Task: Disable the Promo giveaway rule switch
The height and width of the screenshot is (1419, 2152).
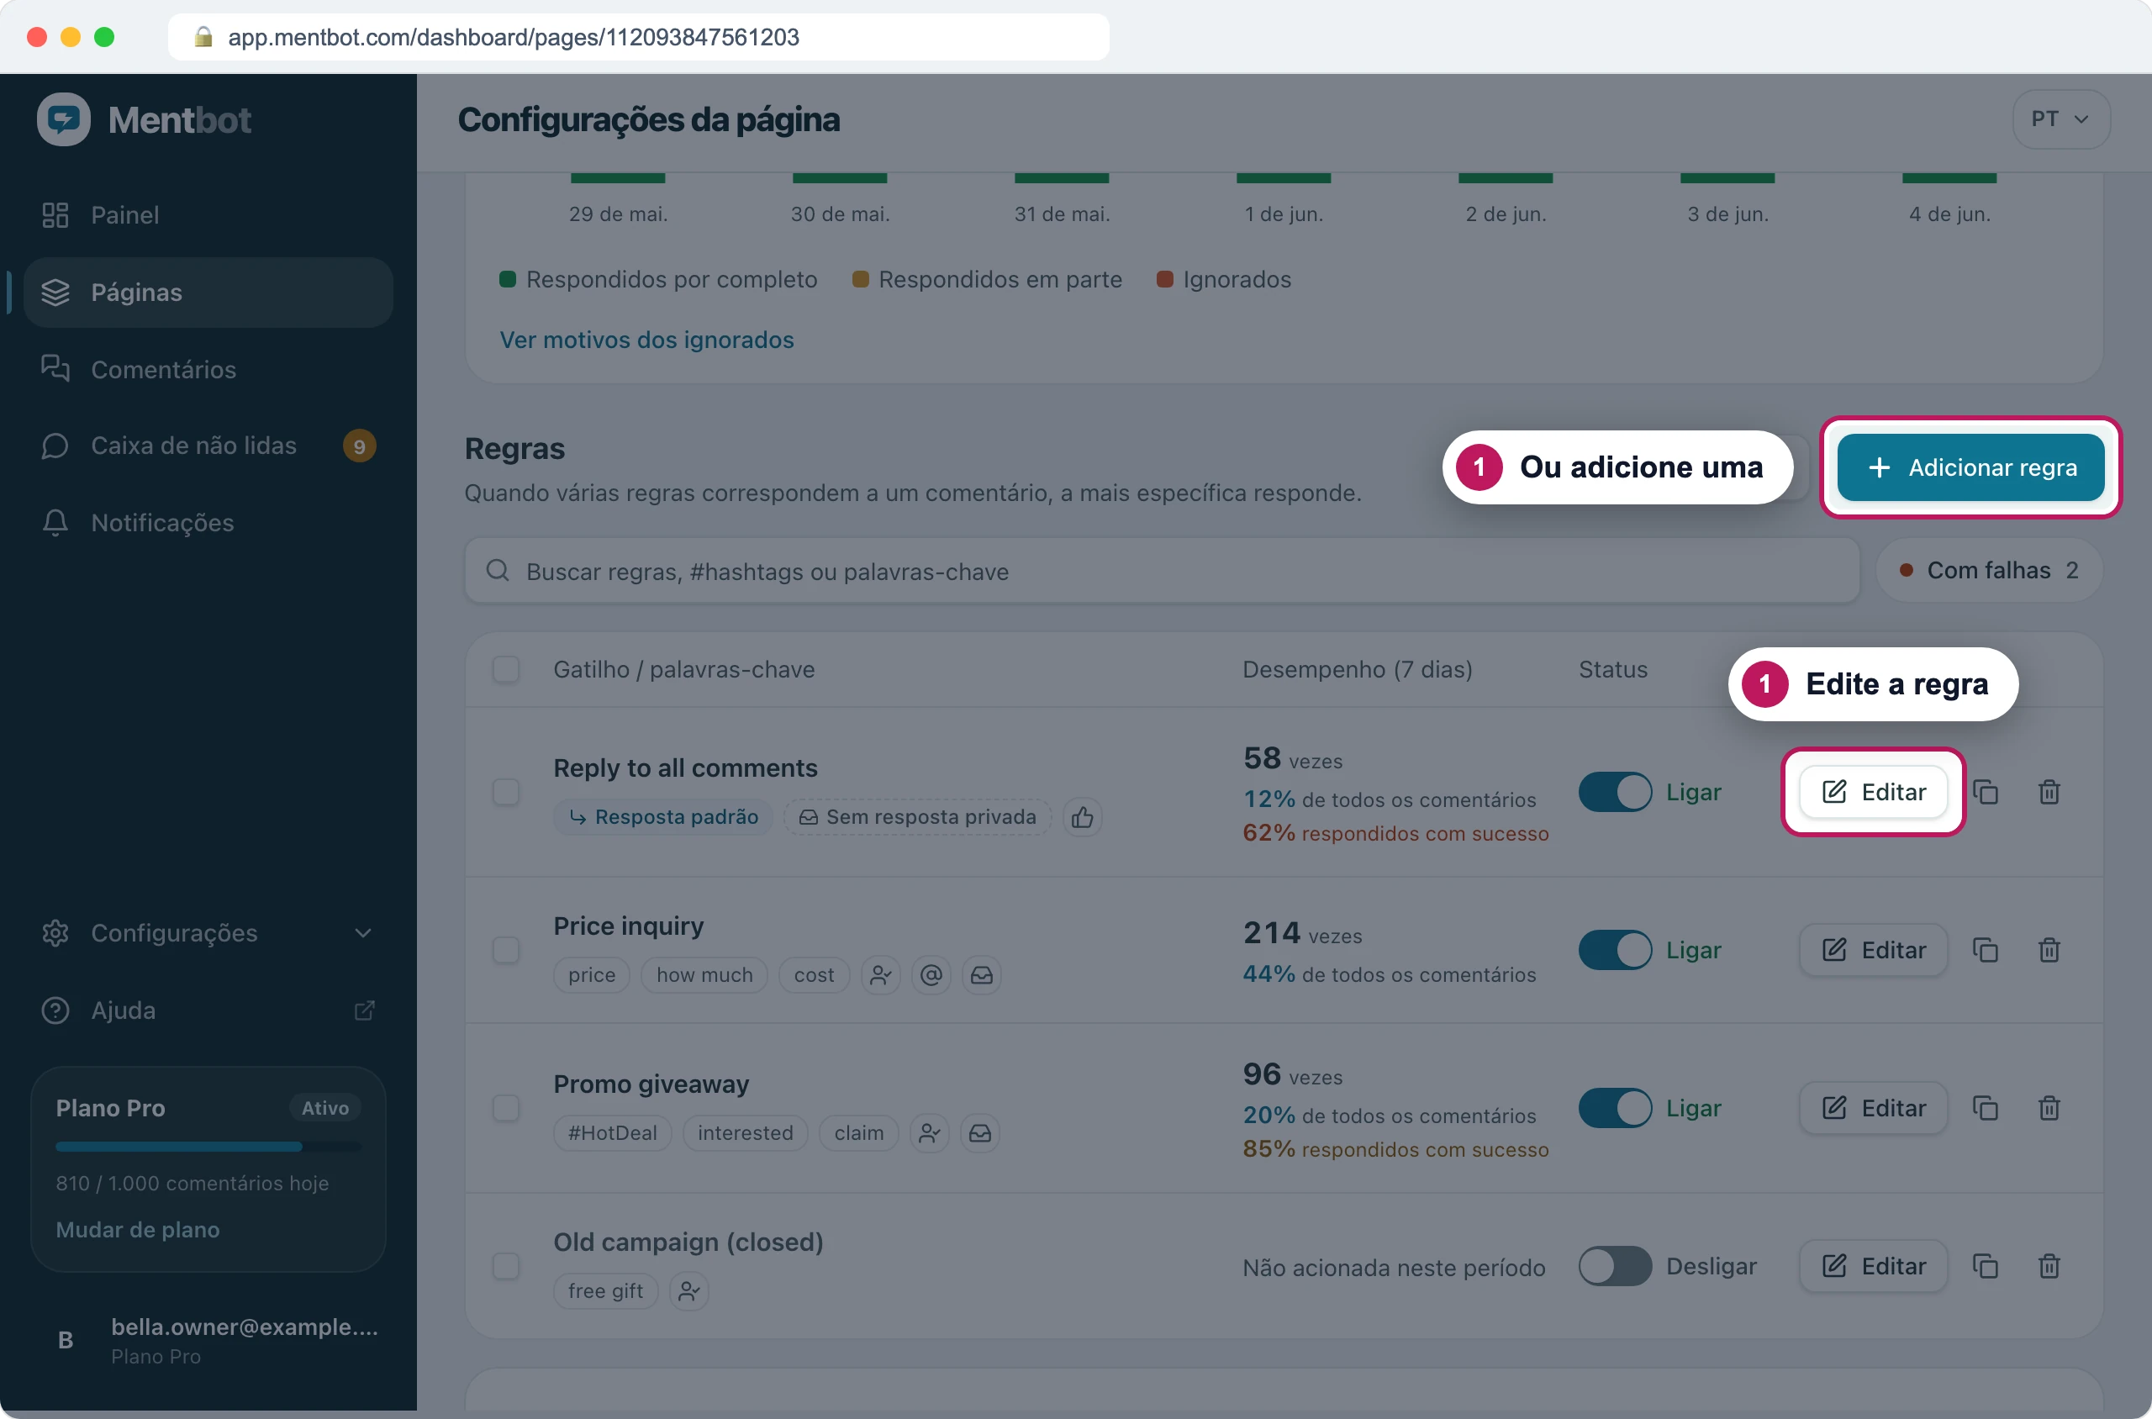Action: pyautogui.click(x=1616, y=1108)
